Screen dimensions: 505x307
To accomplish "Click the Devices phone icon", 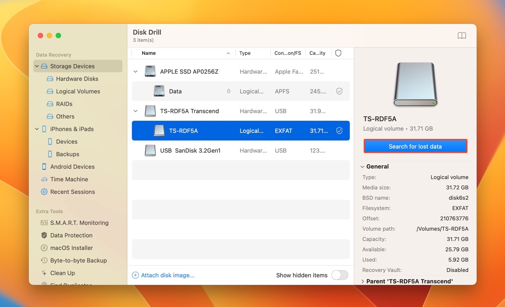I will [x=50, y=142].
